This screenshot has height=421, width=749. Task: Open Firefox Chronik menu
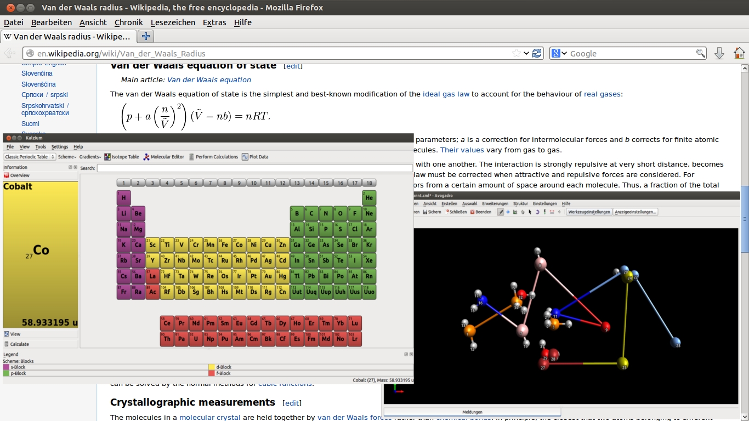pyautogui.click(x=128, y=22)
